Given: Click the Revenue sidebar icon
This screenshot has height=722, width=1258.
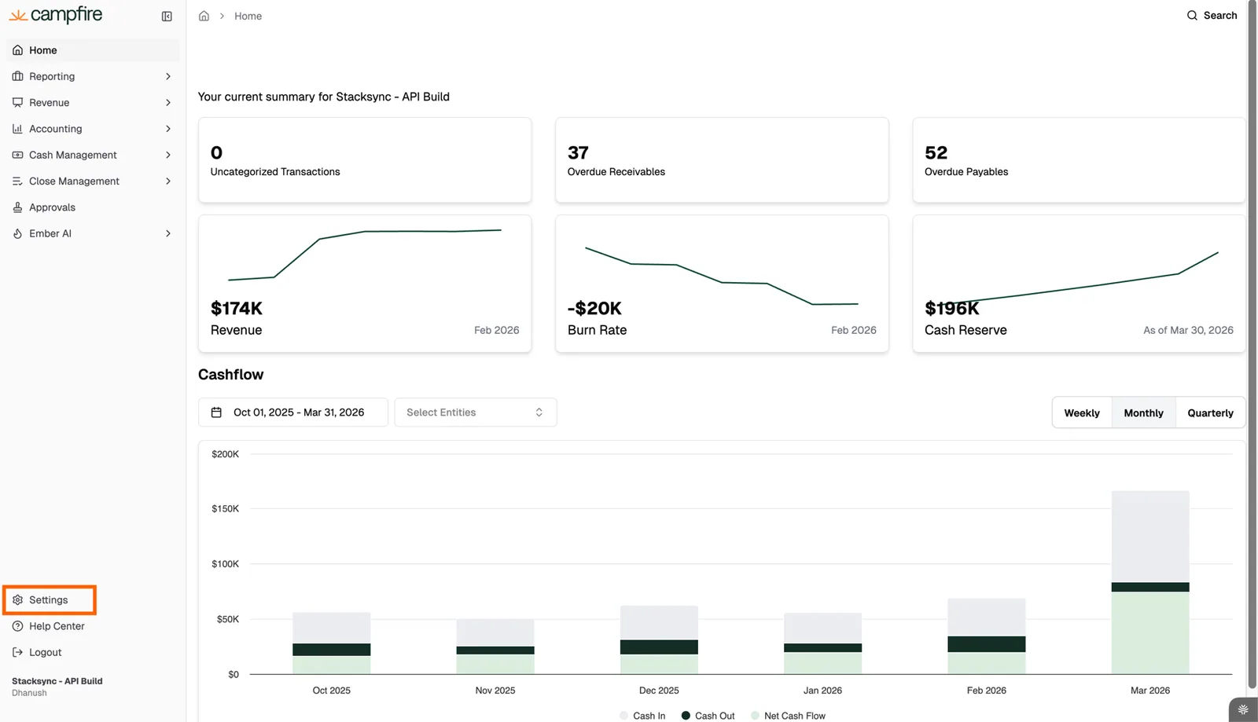Looking at the screenshot, I should click(17, 102).
